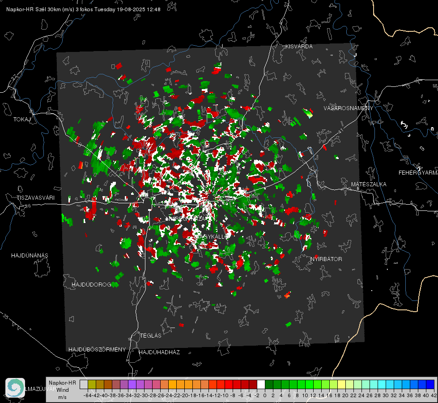Click the FEHÉRGYARMAT label at the right edge
The image size is (438, 403).
(418, 173)
